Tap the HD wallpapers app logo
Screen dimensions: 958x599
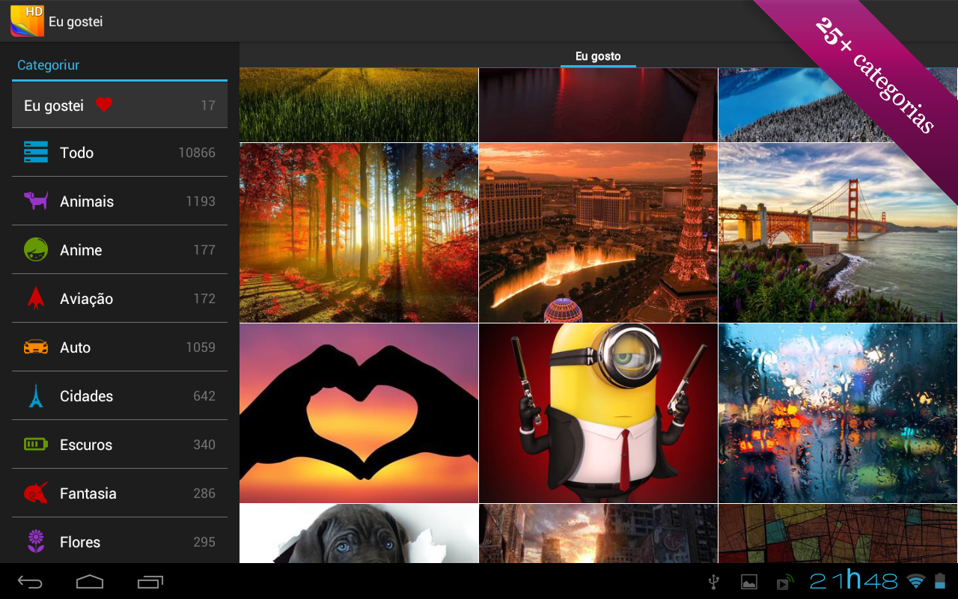27,21
